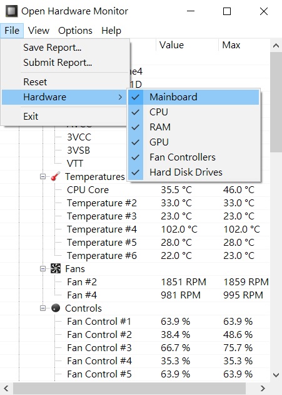Click the Open Hardware Monitor title bar icon
The width and height of the screenshot is (282, 395).
[x=11, y=11]
